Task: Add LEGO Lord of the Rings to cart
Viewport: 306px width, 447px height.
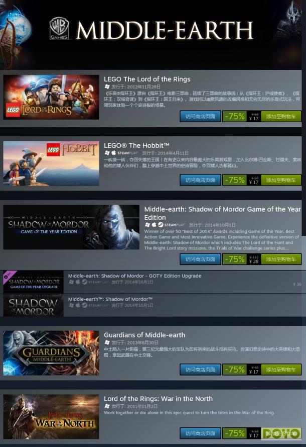Action: tap(281, 116)
